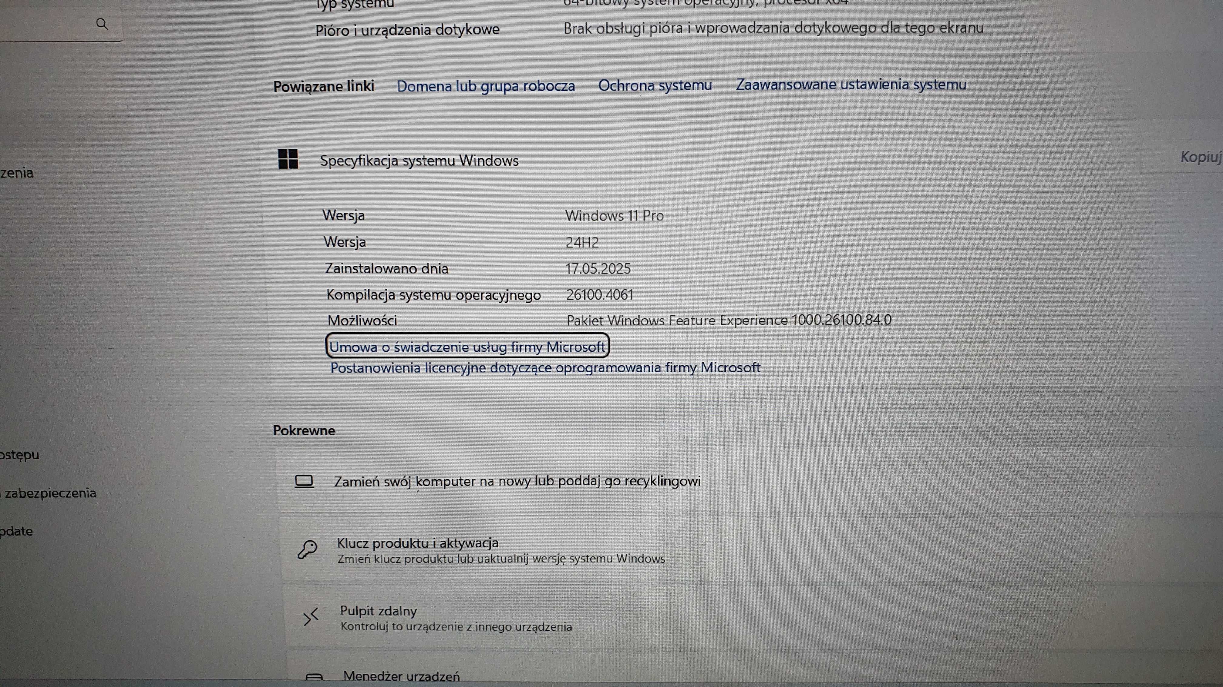The width and height of the screenshot is (1223, 687).
Task: Select the sidebar item ending in 'pdate'
Action: pyautogui.click(x=17, y=531)
